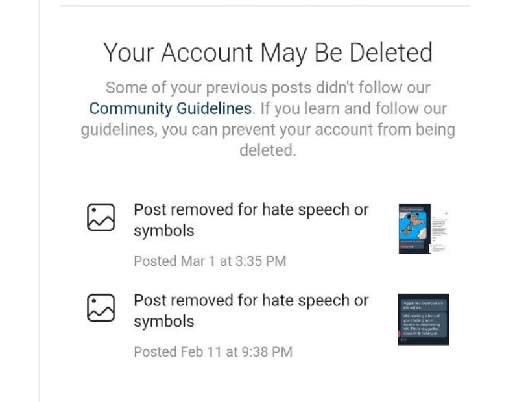Click the image icon beside the Feb 11 post
The height and width of the screenshot is (402, 515).
tap(101, 308)
